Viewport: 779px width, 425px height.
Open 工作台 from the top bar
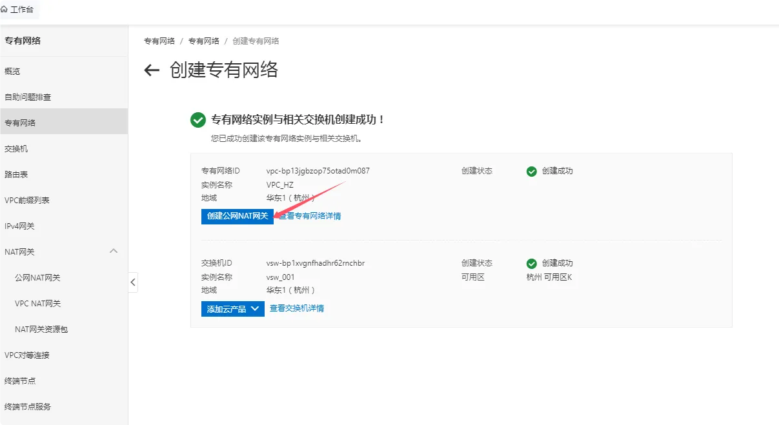pos(21,10)
